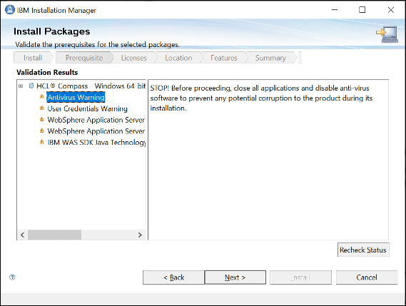The width and height of the screenshot is (406, 306).
Task: Click the IBM Installation Manager title icon
Action: (10, 10)
